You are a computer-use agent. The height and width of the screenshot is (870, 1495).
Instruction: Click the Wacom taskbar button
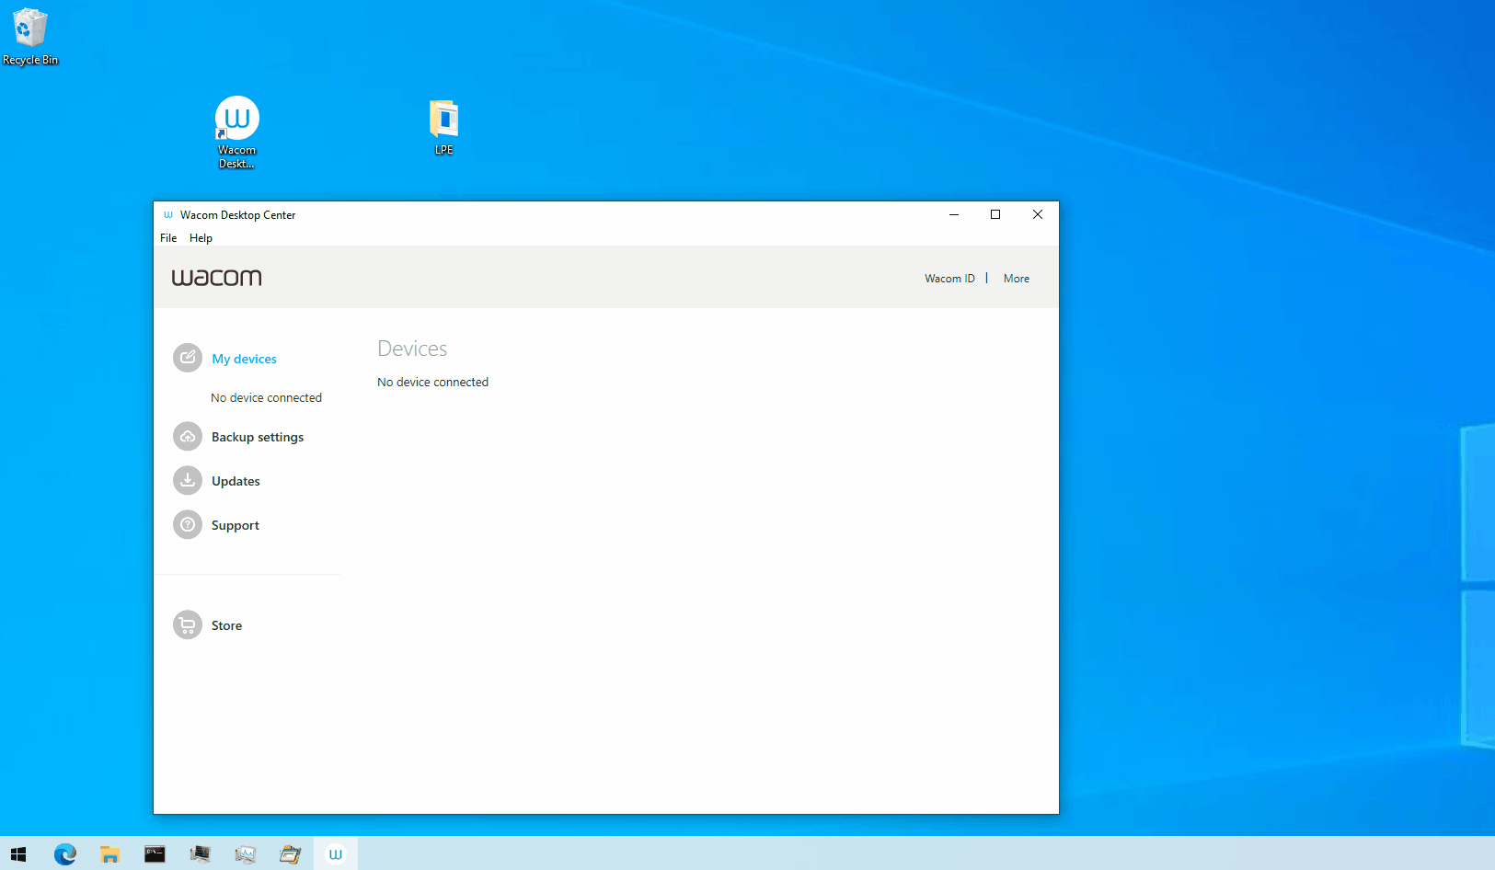[x=336, y=854]
